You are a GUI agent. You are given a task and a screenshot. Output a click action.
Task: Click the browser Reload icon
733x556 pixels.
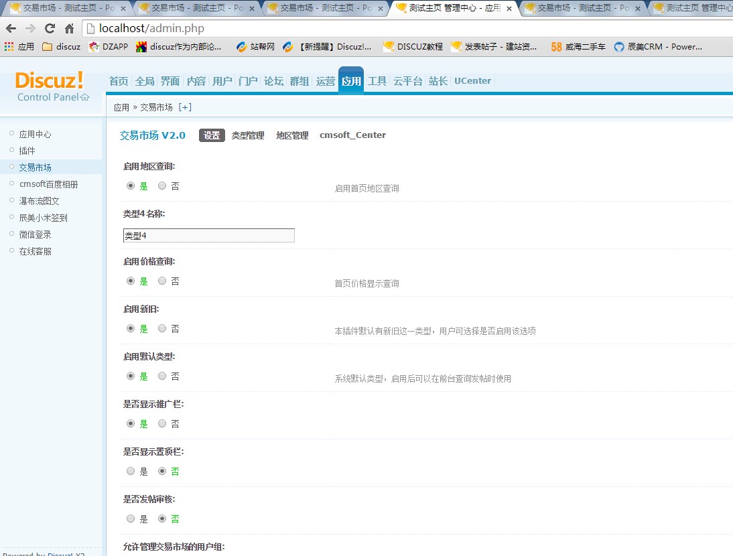50,29
